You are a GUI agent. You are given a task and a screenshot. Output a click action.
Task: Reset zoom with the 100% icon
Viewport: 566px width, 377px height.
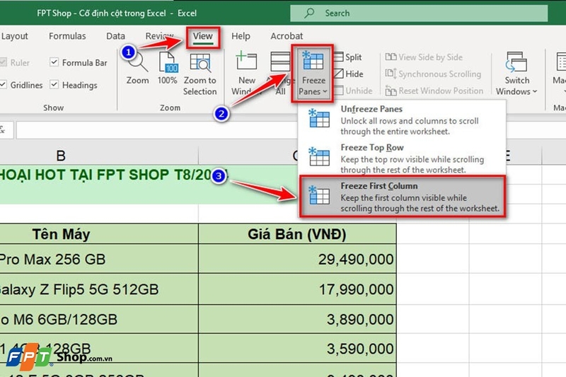click(167, 69)
